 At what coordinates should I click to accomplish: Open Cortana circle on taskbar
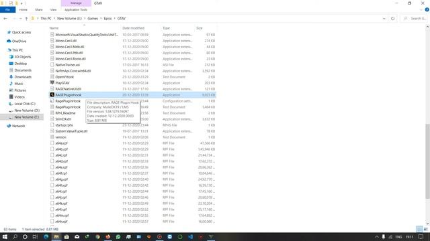(25, 236)
